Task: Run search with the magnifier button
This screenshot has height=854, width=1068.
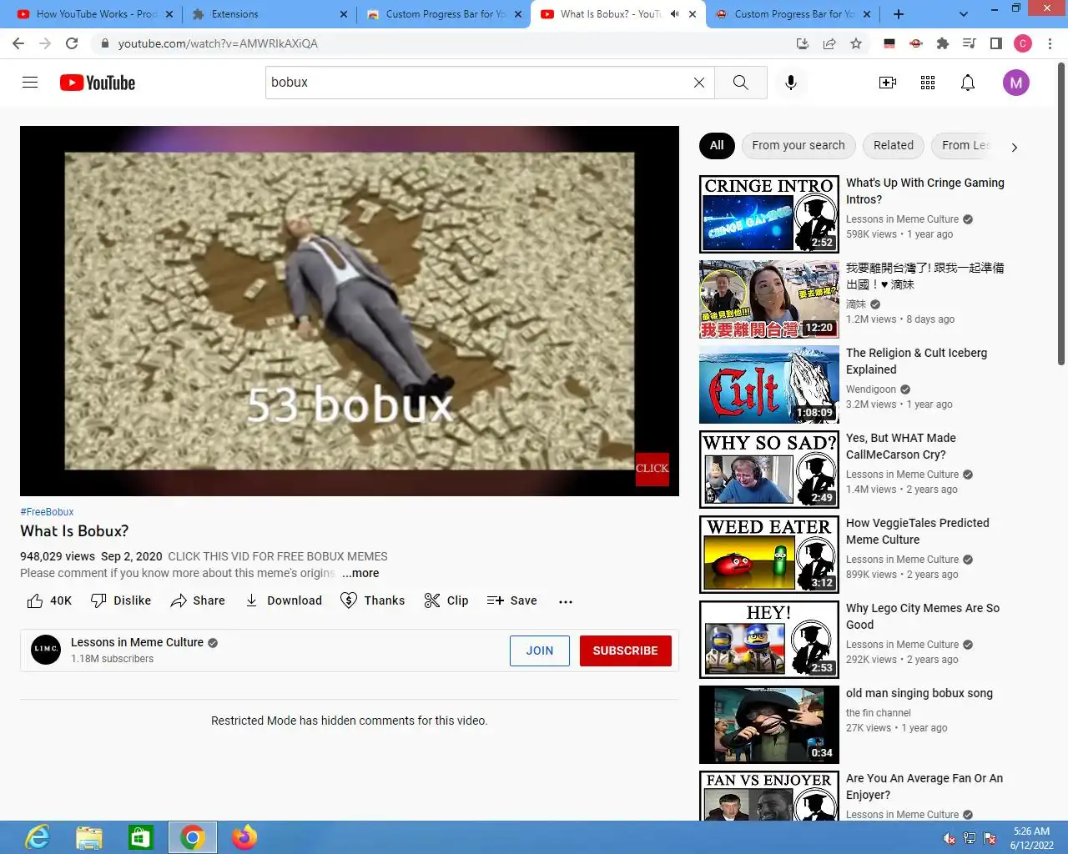Action: [x=740, y=83]
